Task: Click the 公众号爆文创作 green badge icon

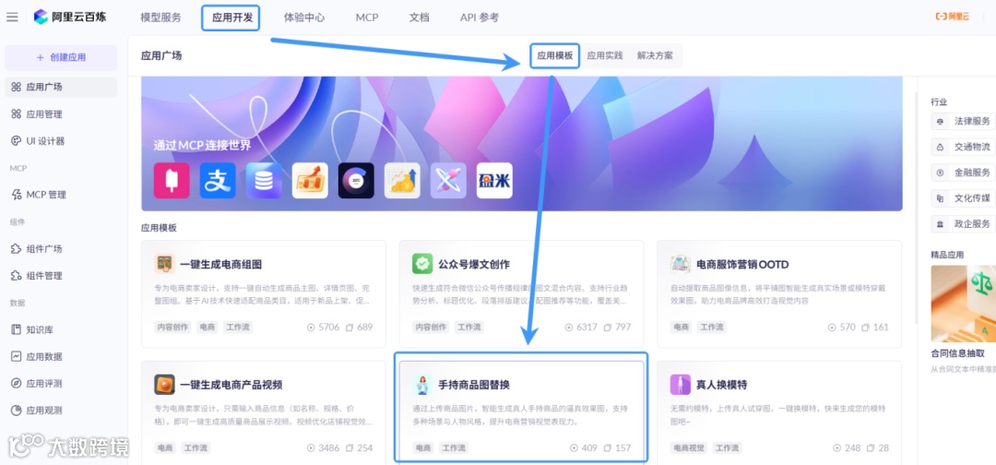Action: pos(422,264)
